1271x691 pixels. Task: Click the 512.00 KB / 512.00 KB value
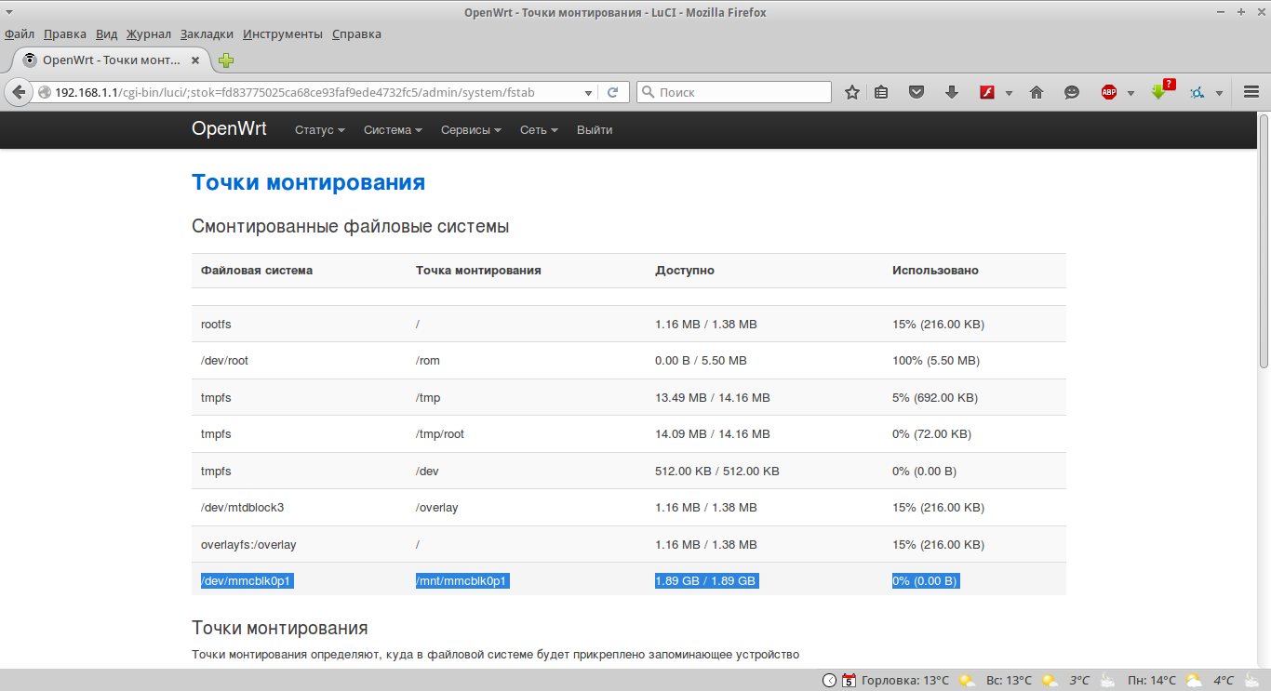(717, 472)
